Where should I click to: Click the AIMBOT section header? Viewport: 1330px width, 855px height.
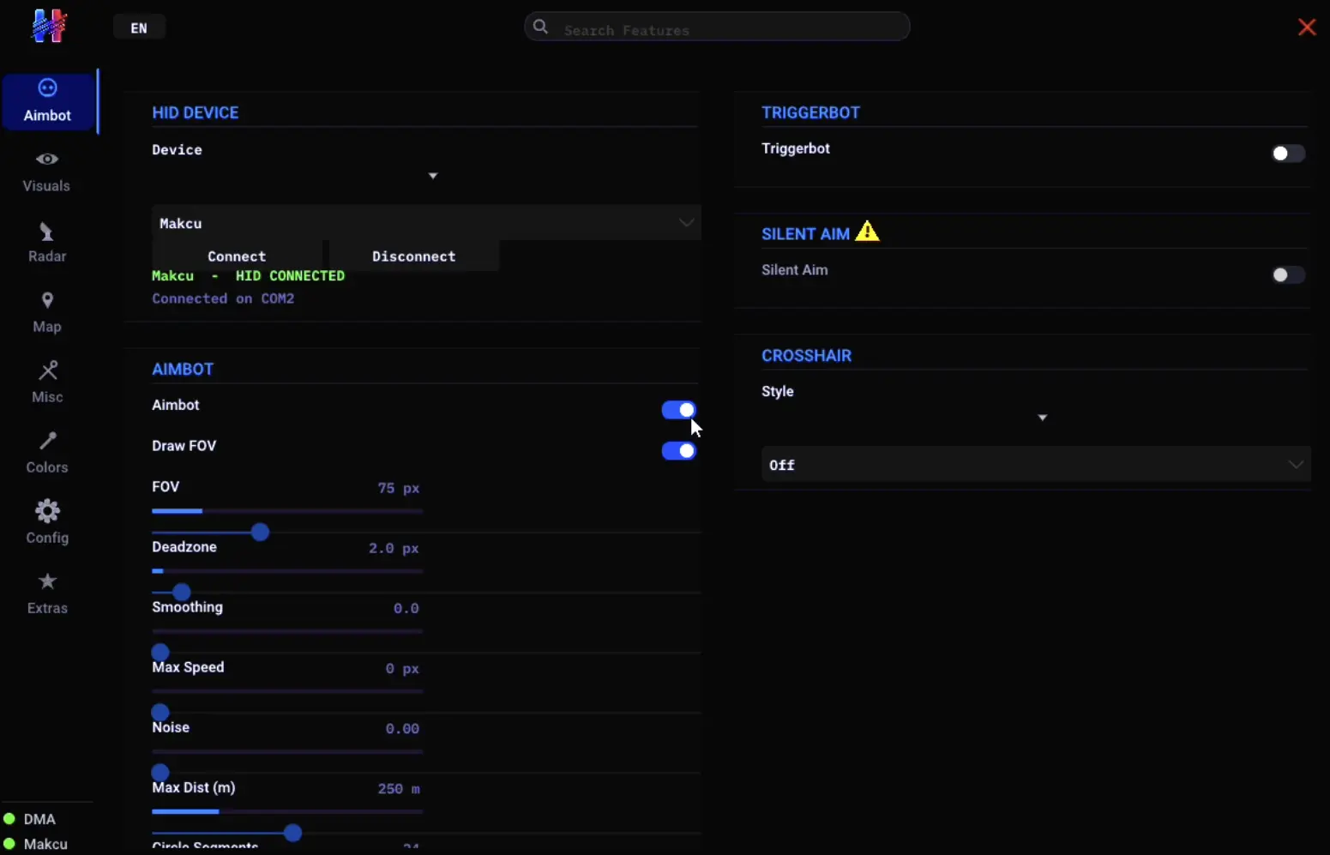183,370
